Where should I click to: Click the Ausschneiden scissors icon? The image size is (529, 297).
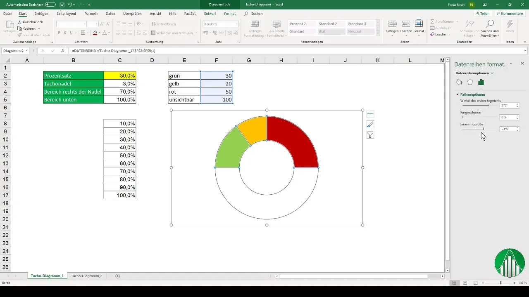tap(20, 22)
